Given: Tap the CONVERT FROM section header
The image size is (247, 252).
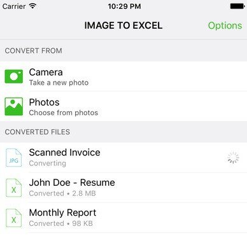Looking at the screenshot, I should (34, 51).
